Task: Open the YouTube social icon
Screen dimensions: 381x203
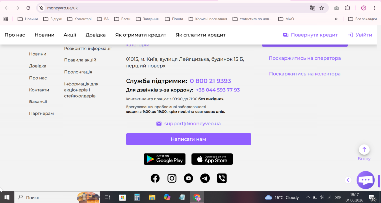Action: click(x=189, y=178)
